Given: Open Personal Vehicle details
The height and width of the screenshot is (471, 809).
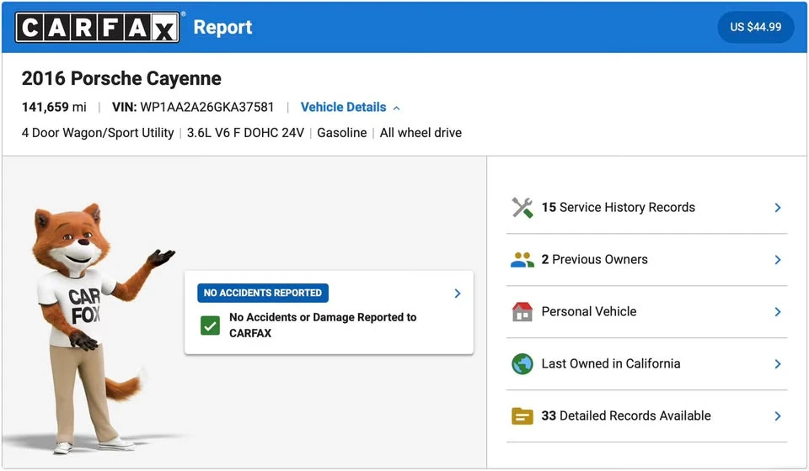Looking at the screenshot, I should (x=646, y=311).
